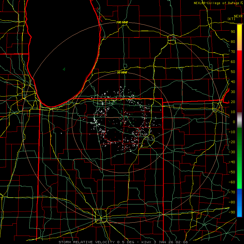Image resolution: width=244 pixels, height=244 pixels.
Task: Click the -90 value on velocity scale
Action: point(232,212)
